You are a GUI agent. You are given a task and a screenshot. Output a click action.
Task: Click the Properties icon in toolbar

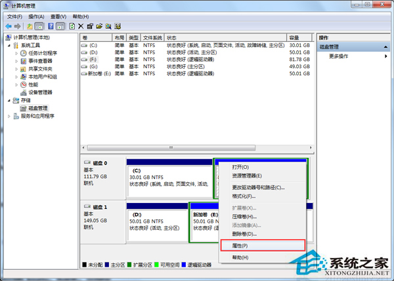[90, 26]
